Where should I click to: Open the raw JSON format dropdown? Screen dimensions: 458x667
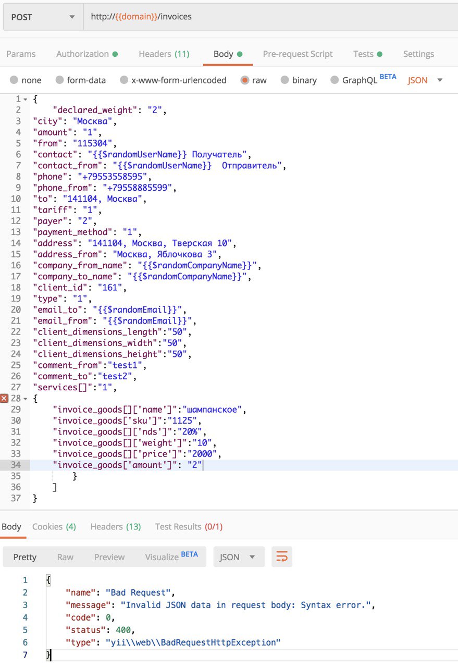coord(425,80)
